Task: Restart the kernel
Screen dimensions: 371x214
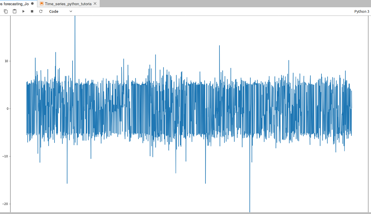Action: pyautogui.click(x=41, y=11)
